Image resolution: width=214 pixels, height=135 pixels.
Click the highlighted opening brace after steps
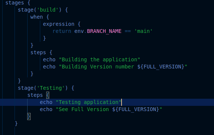(x=48, y=95)
